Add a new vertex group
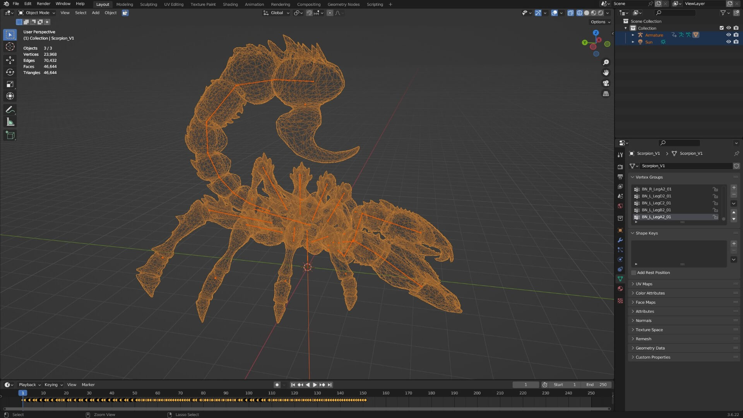Screen dimensions: 743x418 734,188
